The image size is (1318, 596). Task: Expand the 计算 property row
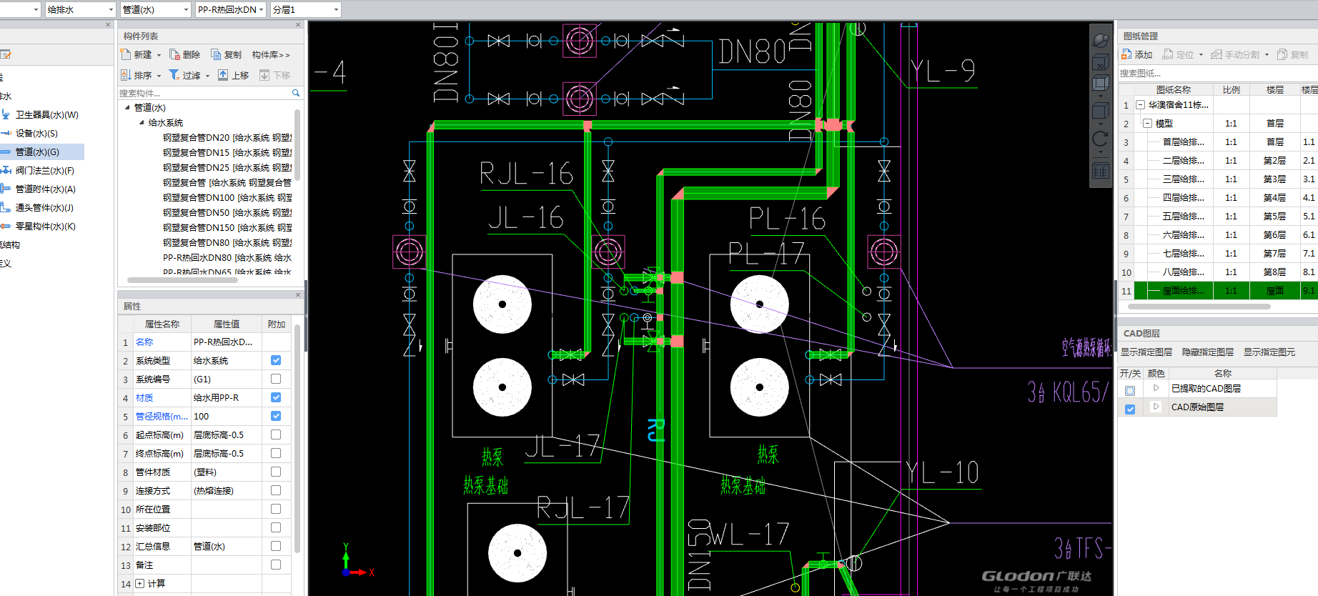coord(140,583)
